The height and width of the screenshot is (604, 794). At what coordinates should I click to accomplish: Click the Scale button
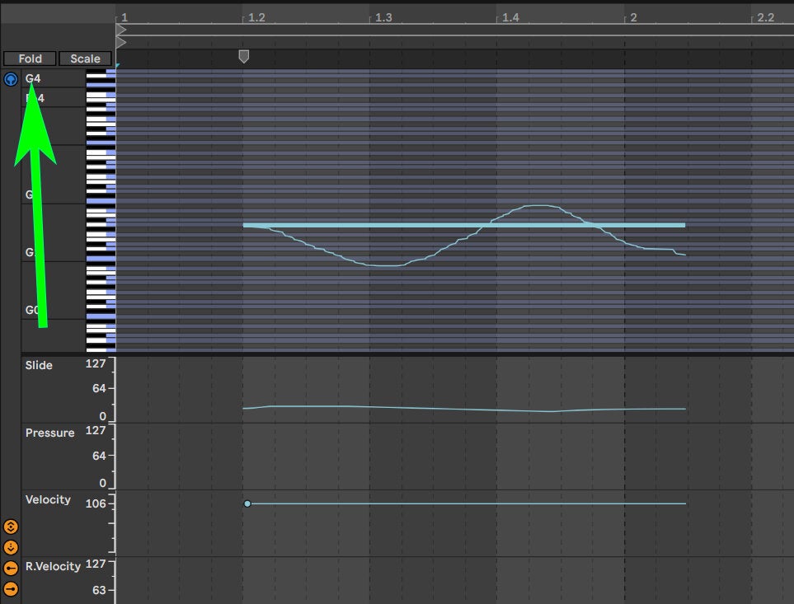85,59
